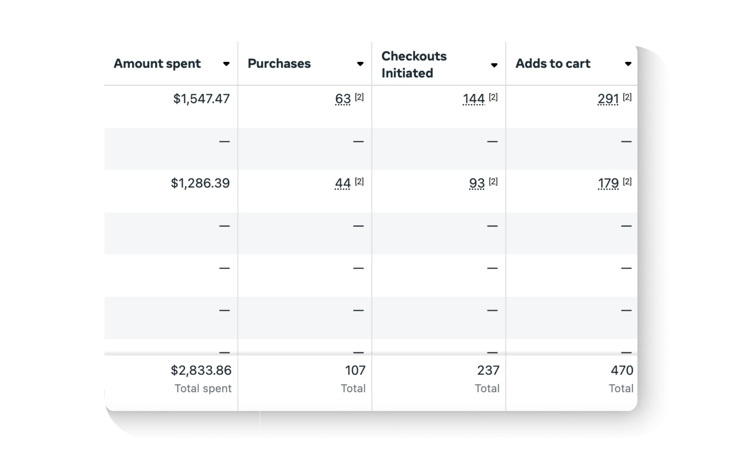The image size is (746, 466).
Task: Click the Purchases column header label
Action: coord(279,63)
